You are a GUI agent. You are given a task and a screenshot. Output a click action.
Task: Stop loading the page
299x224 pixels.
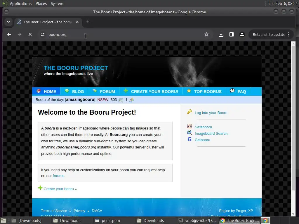(x=30, y=34)
